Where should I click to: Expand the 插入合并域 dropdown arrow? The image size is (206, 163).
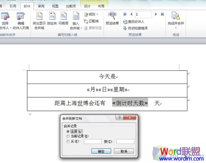(81, 28)
